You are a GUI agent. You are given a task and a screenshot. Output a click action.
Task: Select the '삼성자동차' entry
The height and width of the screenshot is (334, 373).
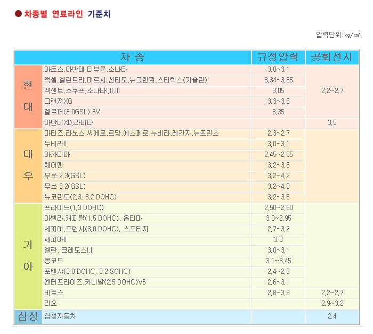pos(60,316)
